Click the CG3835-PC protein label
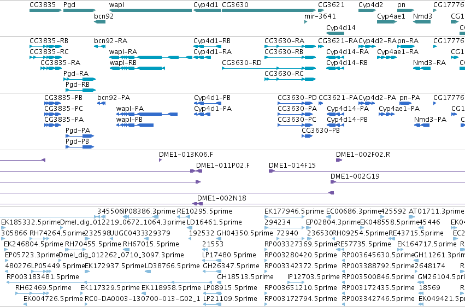 (64, 109)
